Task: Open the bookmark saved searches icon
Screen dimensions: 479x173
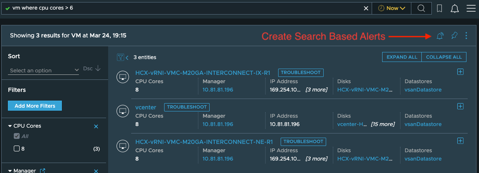Action: pos(440,8)
